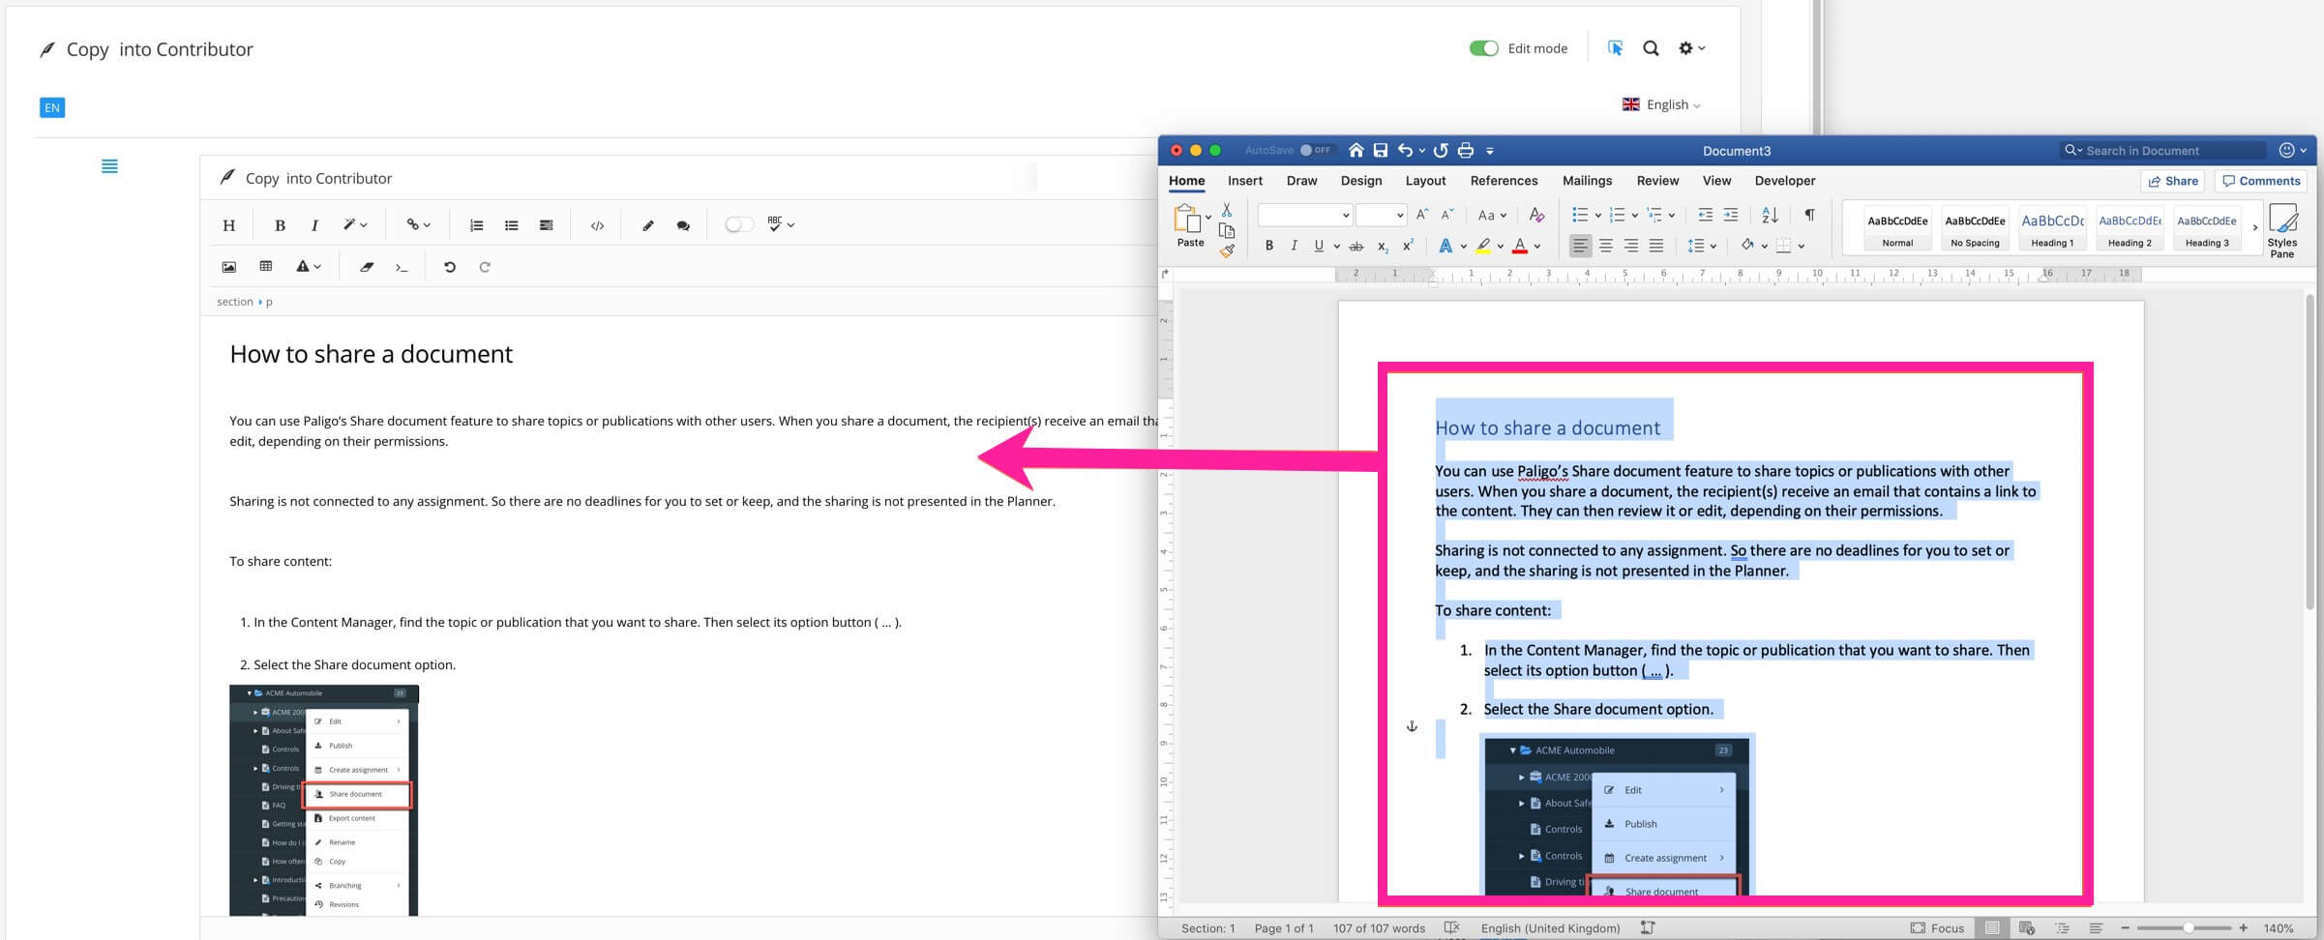Apply italic in the Paligo editor toolbar

(x=314, y=225)
